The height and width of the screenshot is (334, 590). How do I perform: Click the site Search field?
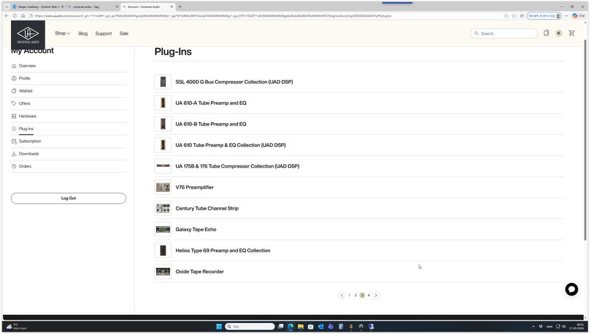point(504,33)
